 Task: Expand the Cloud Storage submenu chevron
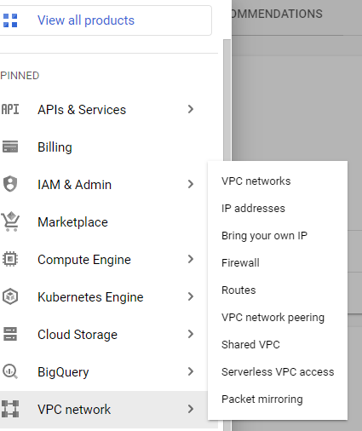[191, 334]
